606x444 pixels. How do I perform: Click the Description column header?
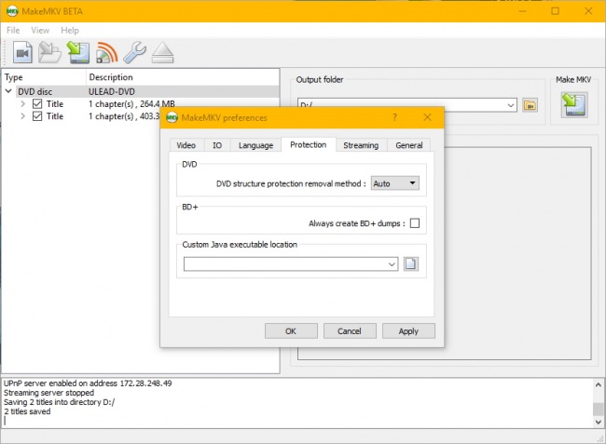point(183,77)
